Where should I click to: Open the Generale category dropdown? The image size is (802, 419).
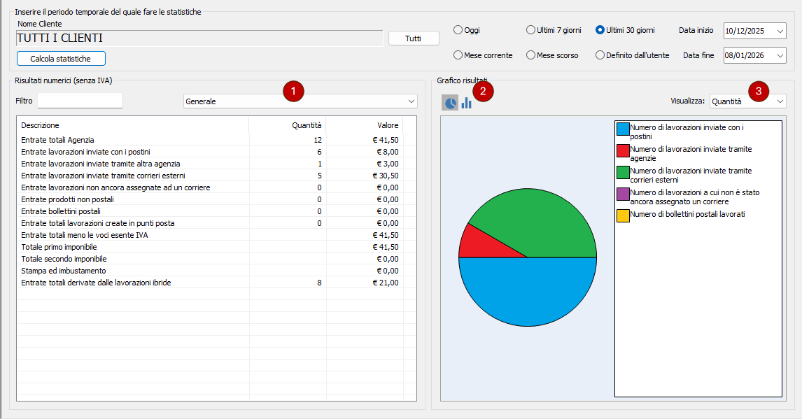(300, 101)
